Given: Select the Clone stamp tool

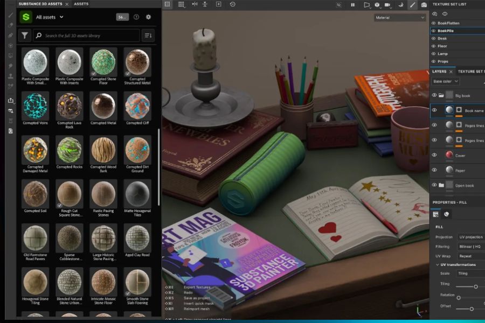Looking at the screenshot, I should pyautogui.click(x=11, y=76).
